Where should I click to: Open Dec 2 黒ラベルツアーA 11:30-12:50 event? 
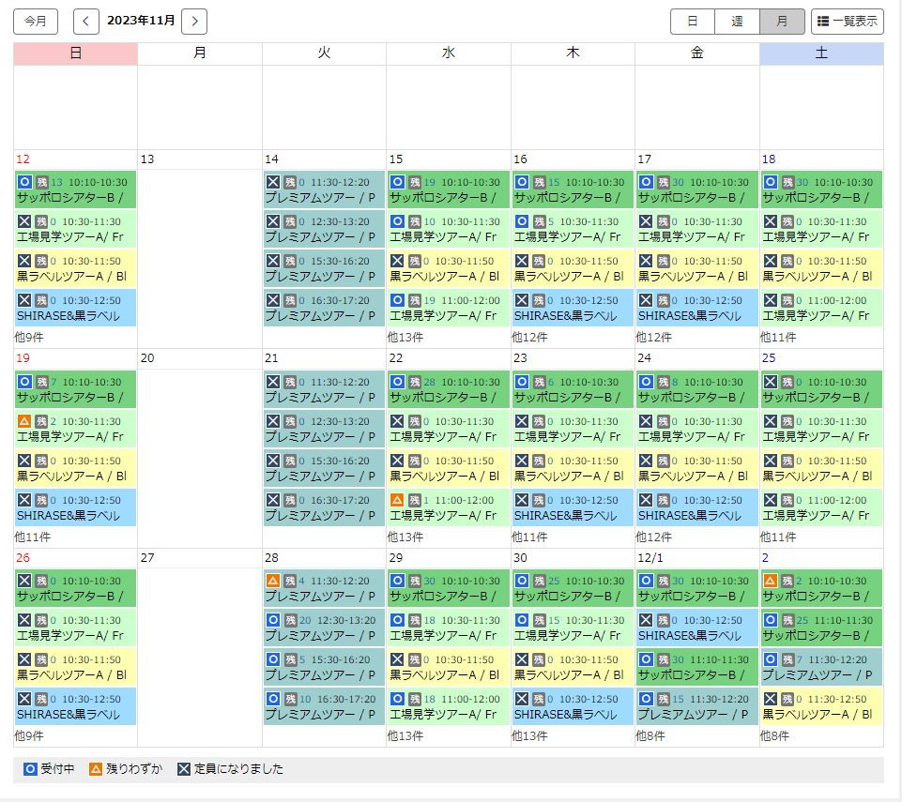point(821,706)
